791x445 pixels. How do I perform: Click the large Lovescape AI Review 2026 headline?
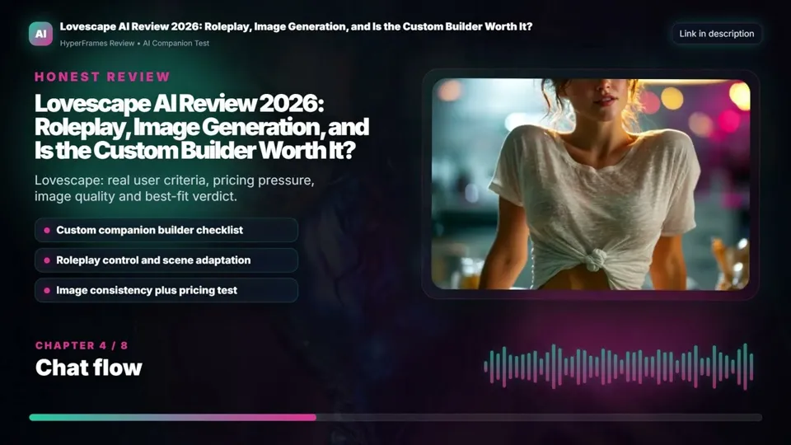[x=202, y=127]
